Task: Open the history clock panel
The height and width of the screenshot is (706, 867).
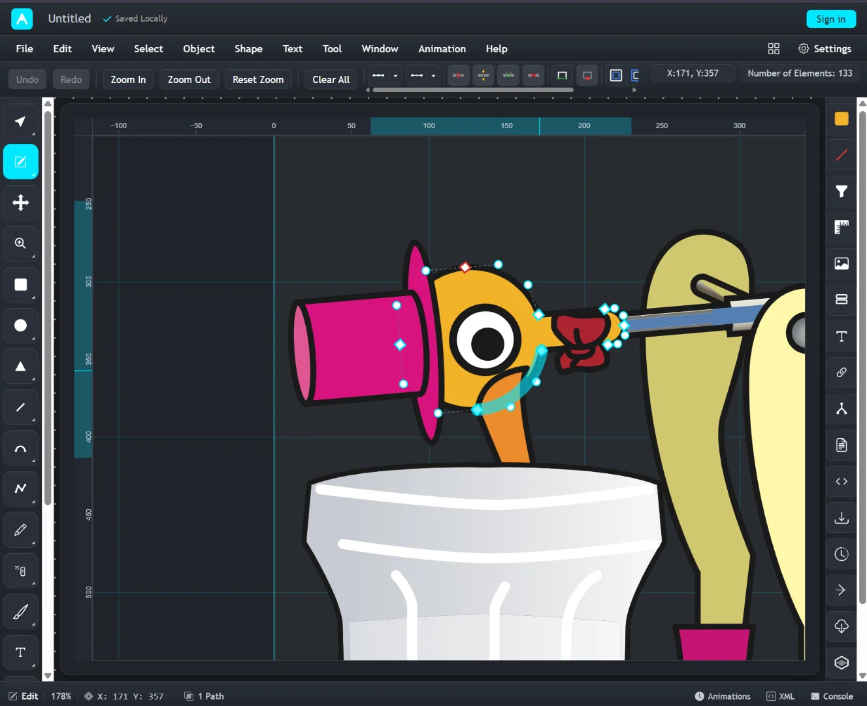Action: (842, 554)
